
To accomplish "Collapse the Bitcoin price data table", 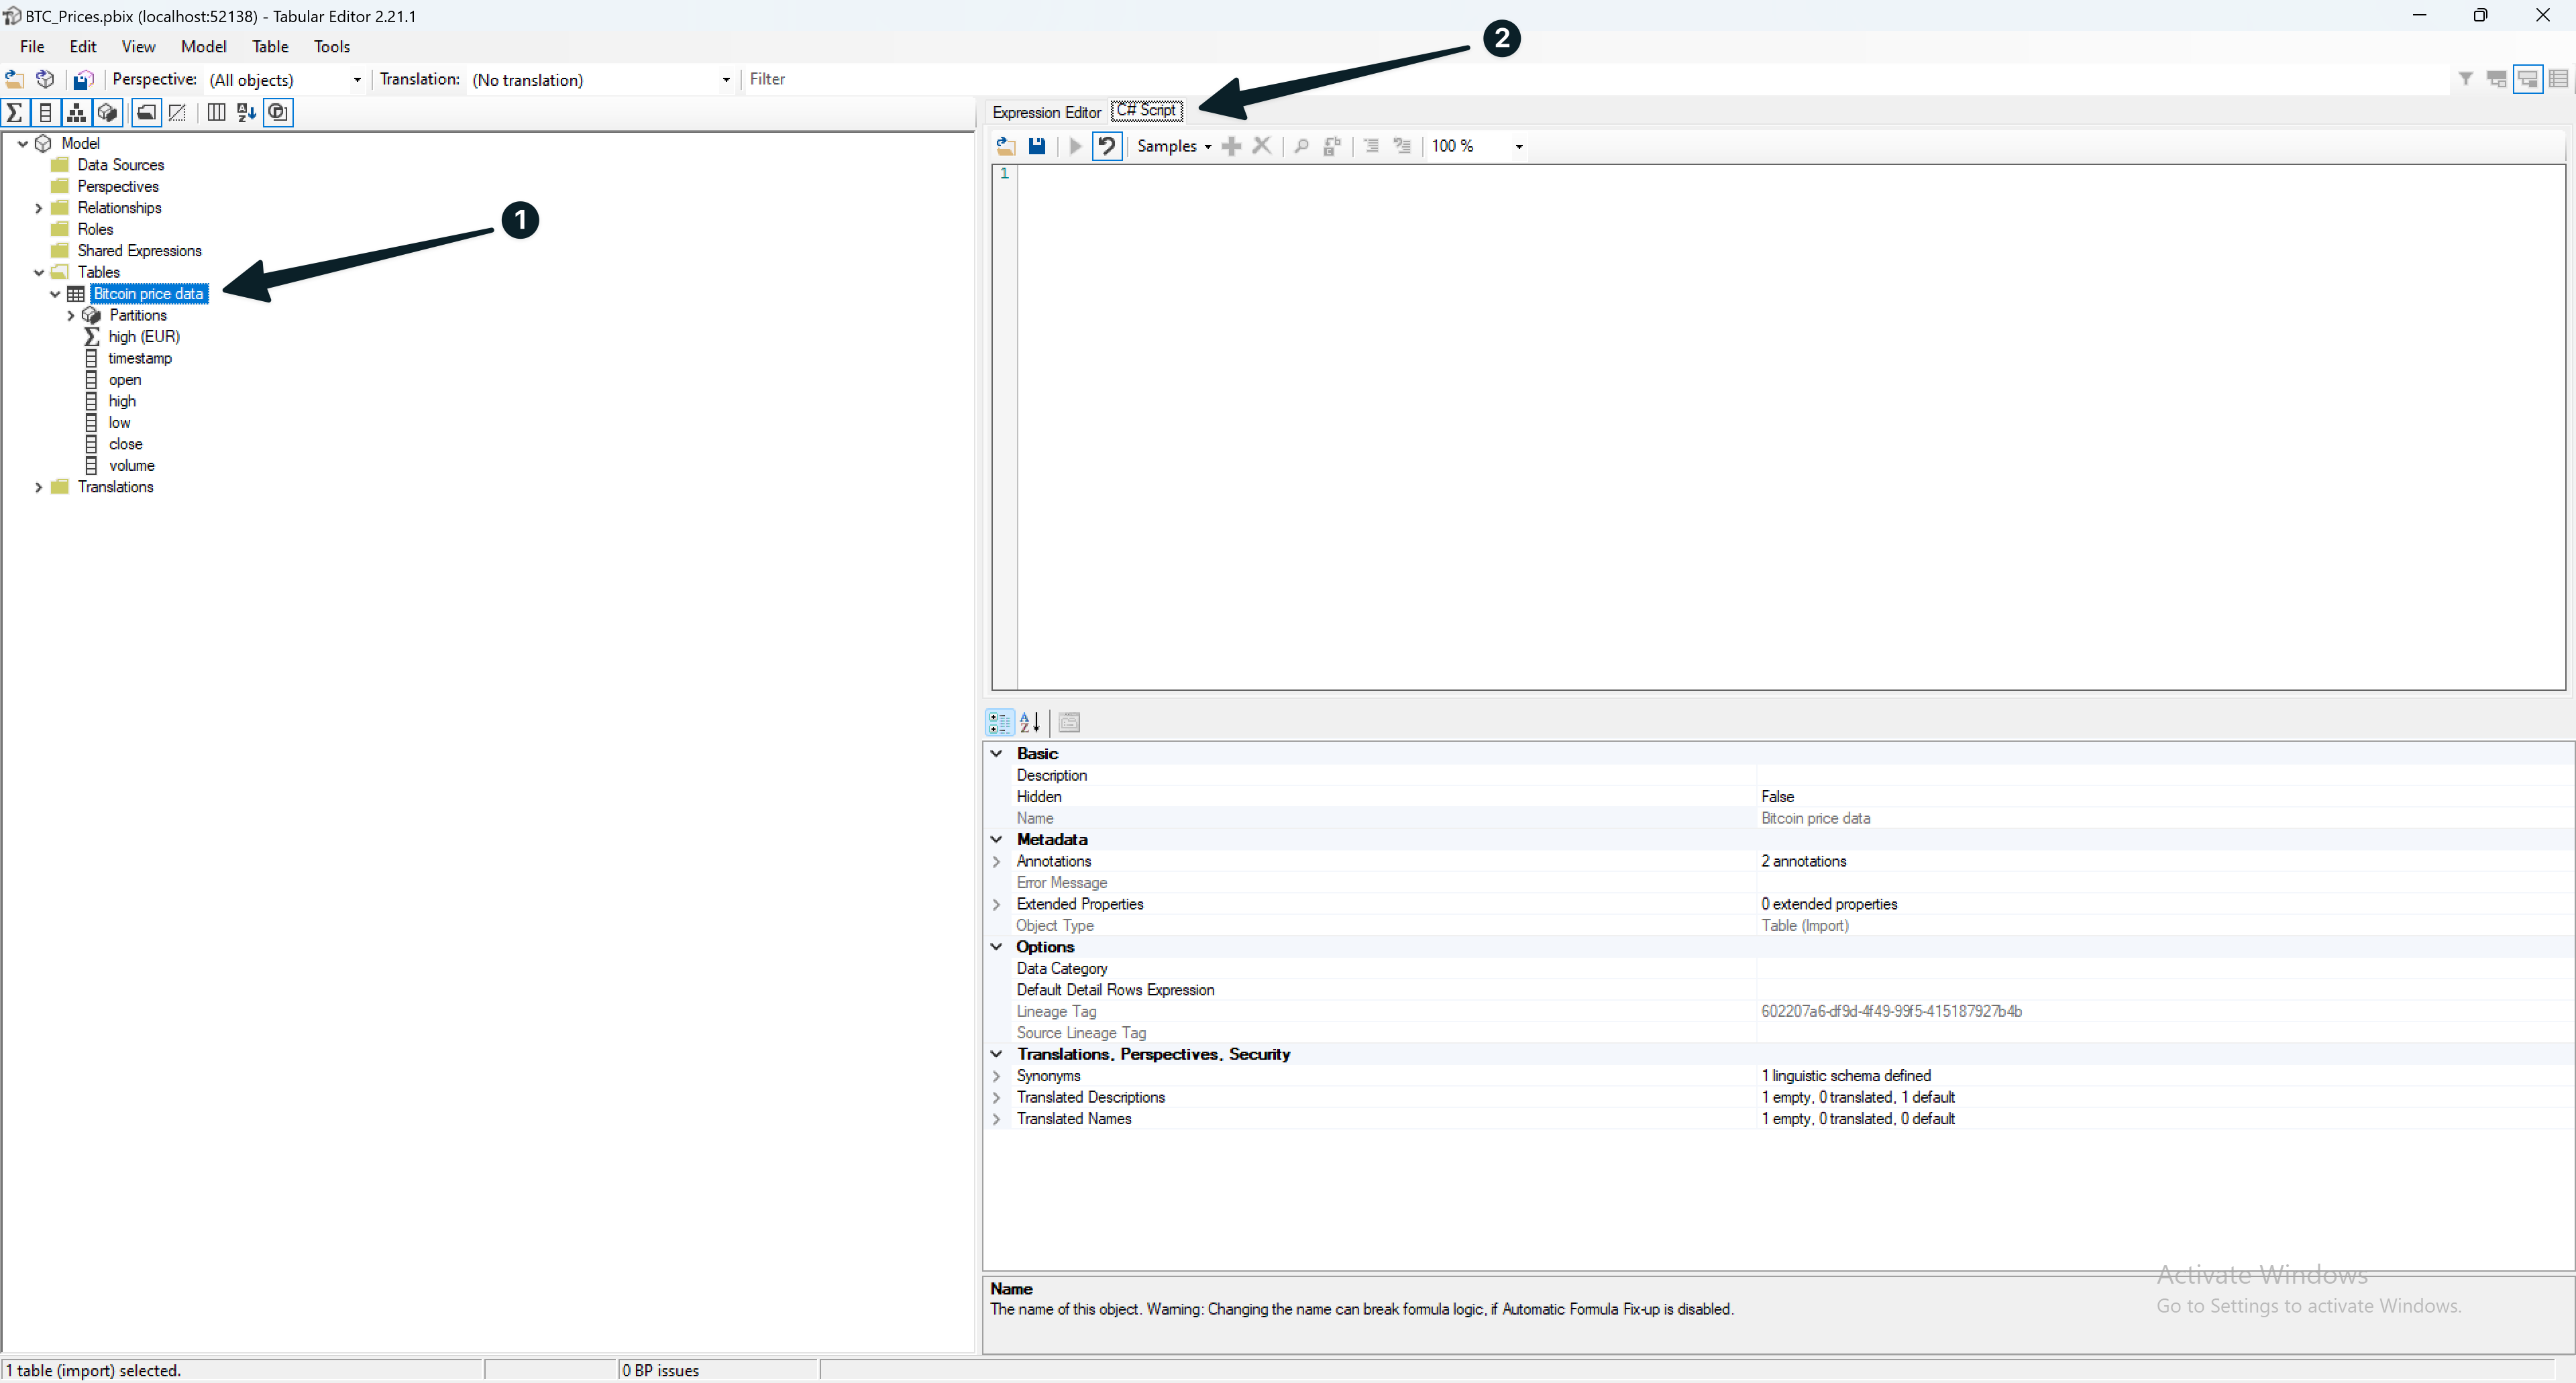I will click(x=56, y=294).
